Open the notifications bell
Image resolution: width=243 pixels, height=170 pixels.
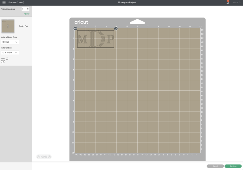pyautogui.click(x=228, y=3)
